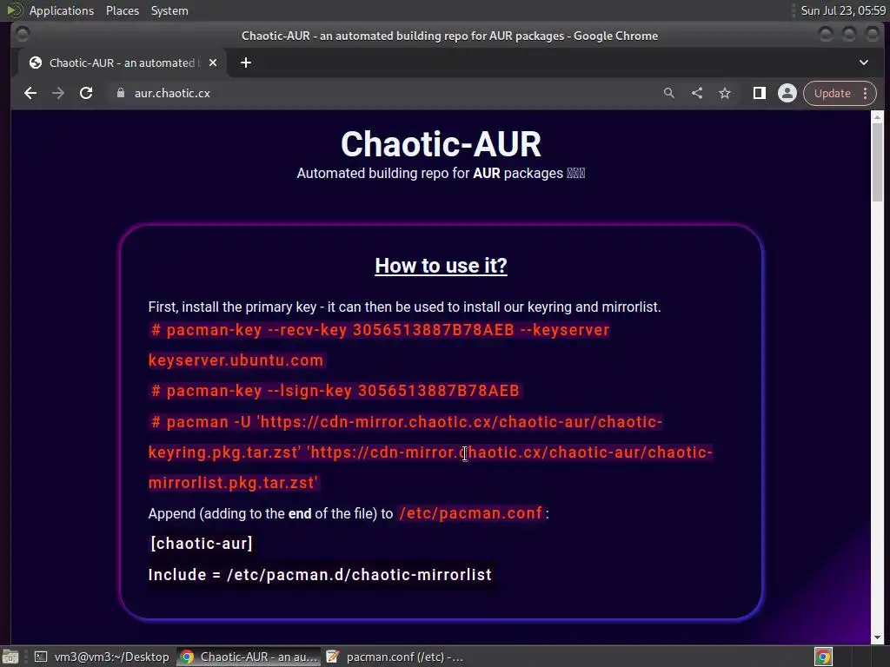The width and height of the screenshot is (890, 667).
Task: Expand the tab search dropdown chevron
Action: (863, 63)
